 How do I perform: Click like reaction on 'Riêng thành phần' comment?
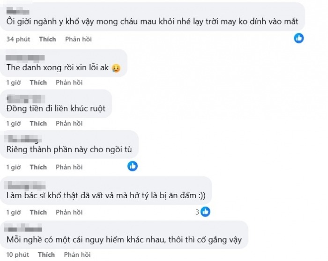(133, 166)
